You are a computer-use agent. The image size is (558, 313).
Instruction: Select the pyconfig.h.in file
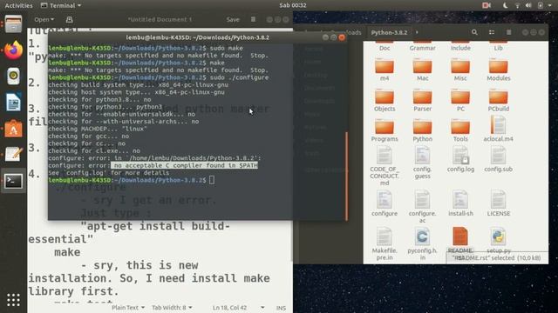[422, 244]
